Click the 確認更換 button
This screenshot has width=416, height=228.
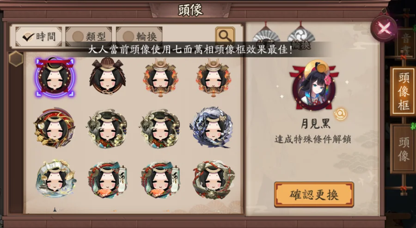coord(314,195)
